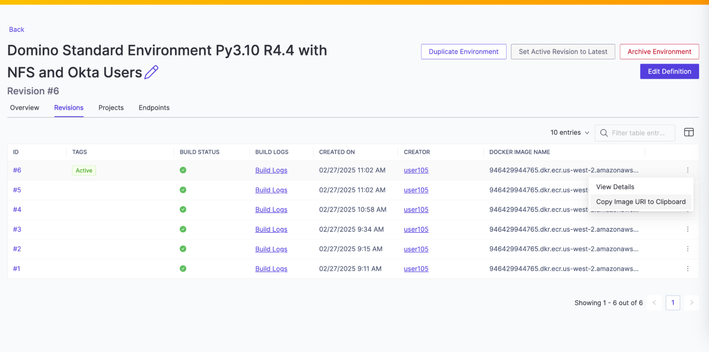
Task: Open revision #3 ID link
Action: pyautogui.click(x=17, y=229)
